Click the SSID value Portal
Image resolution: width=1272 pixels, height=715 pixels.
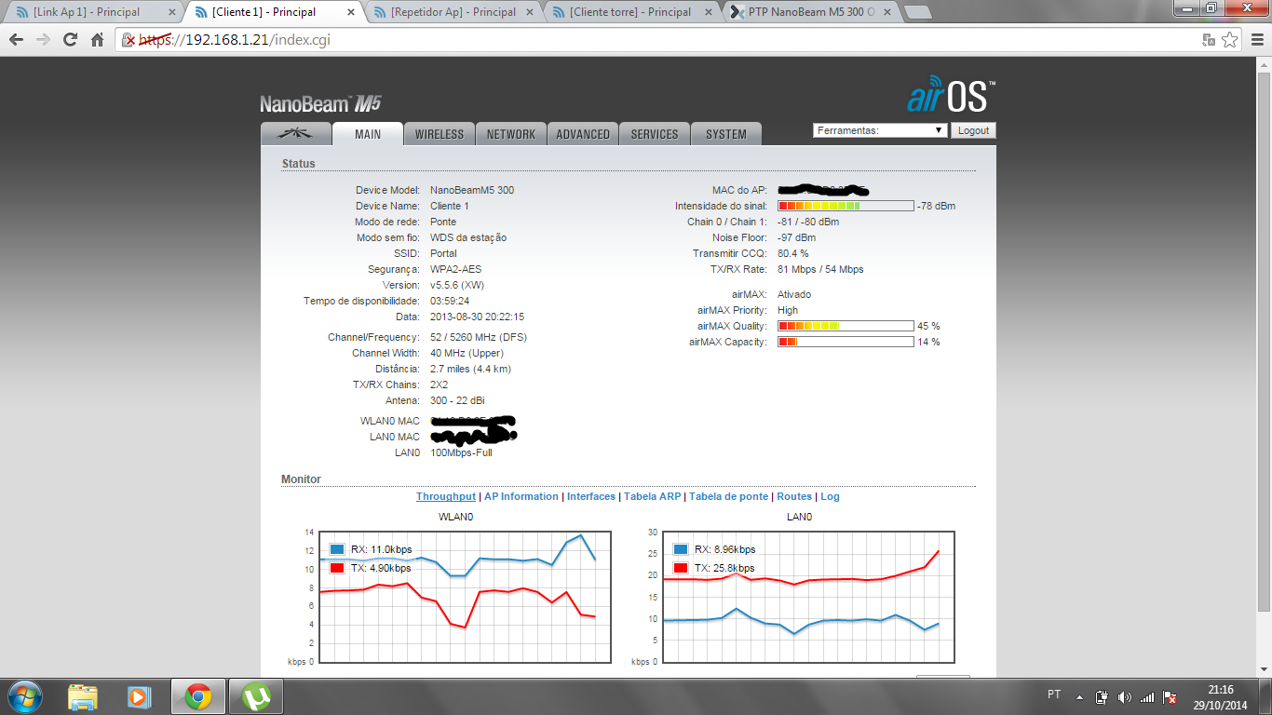pos(443,253)
